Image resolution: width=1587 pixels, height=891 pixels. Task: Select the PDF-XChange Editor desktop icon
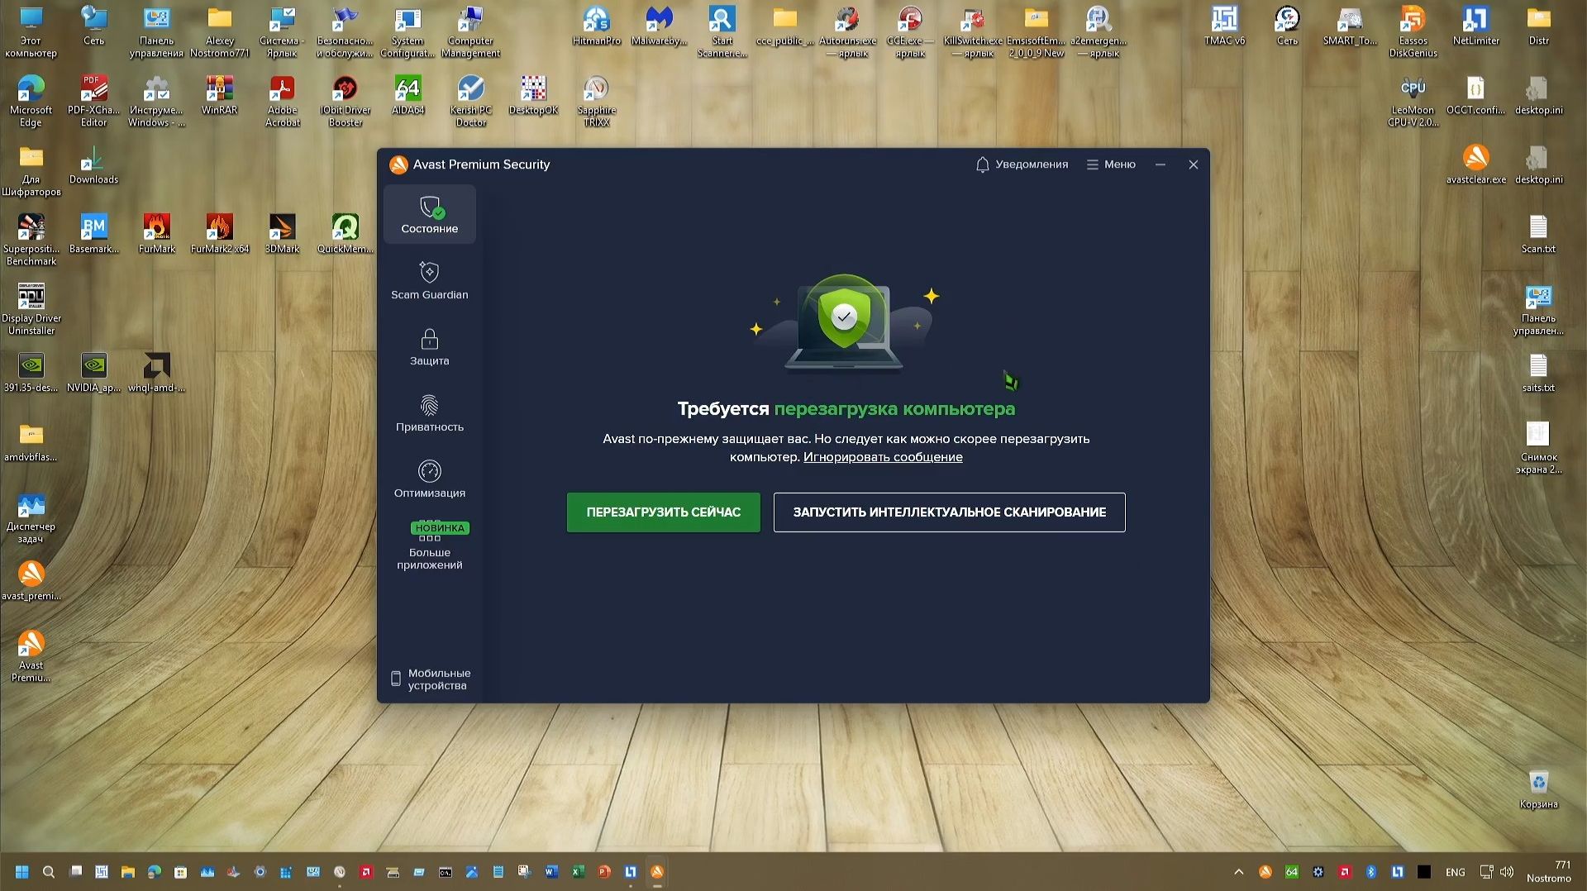click(x=93, y=102)
